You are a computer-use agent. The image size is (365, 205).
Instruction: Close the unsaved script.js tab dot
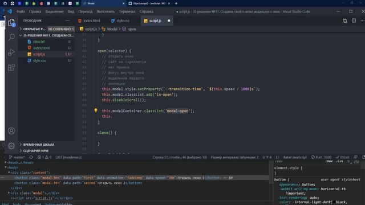point(169,20)
